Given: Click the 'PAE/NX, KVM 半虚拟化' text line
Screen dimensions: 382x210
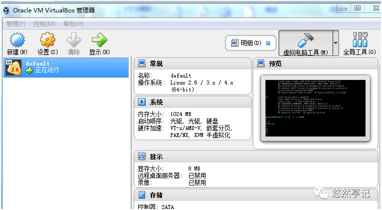Looking at the screenshot, I should tap(200, 135).
